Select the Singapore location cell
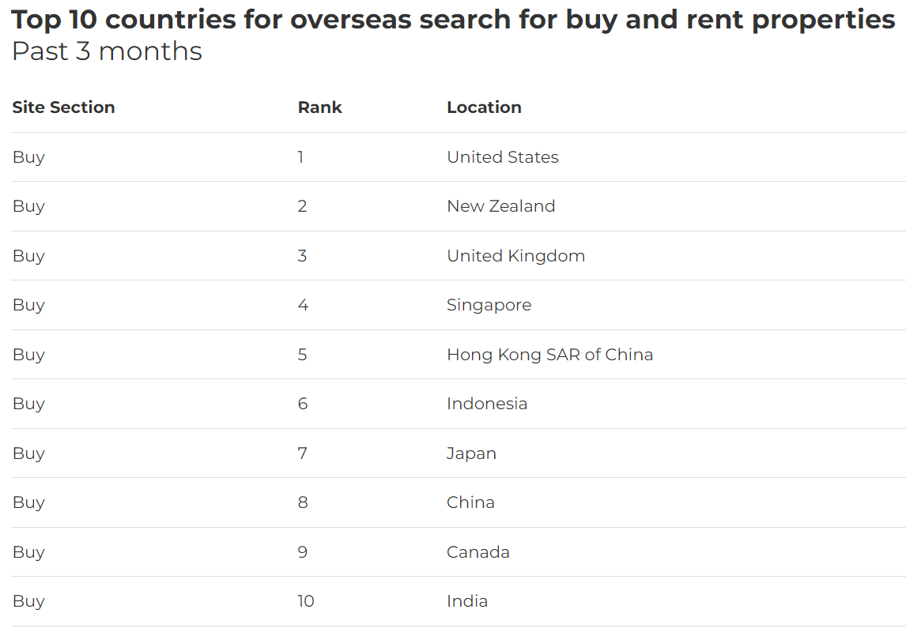This screenshot has width=906, height=632. 489,305
